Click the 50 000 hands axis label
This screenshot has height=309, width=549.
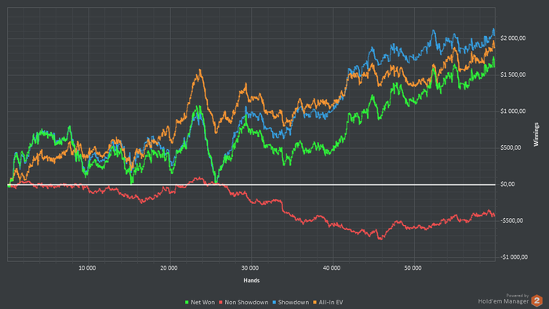click(413, 268)
